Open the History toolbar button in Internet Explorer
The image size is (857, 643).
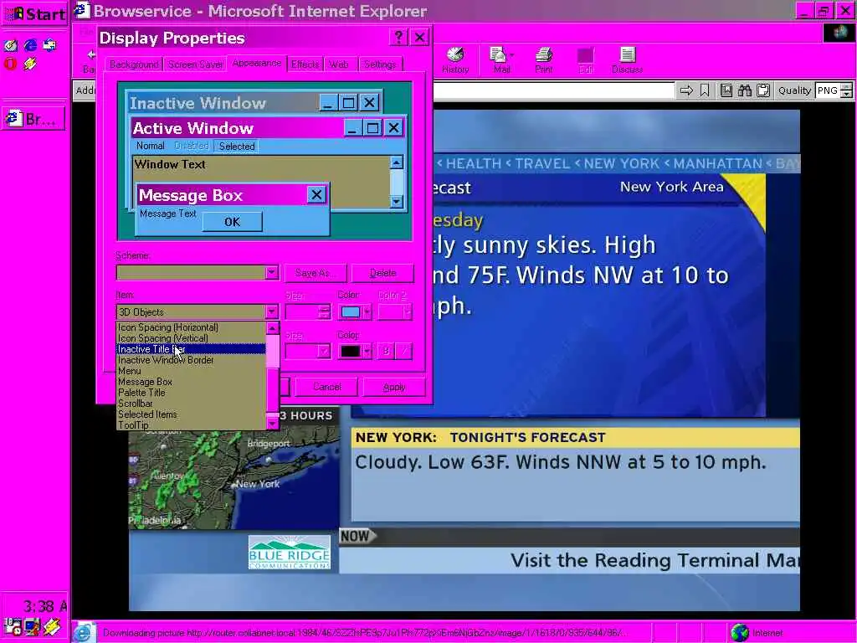click(455, 60)
